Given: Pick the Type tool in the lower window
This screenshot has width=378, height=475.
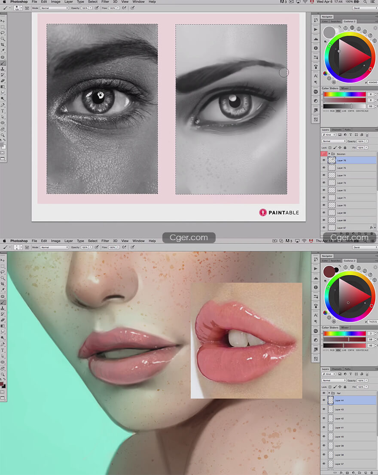Looking at the screenshot, I should click(3, 350).
